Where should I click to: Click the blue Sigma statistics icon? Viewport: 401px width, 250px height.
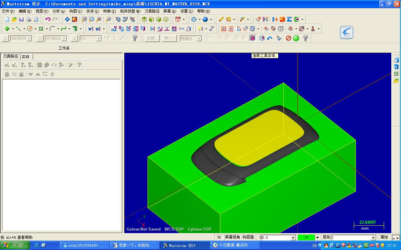[x=289, y=19]
